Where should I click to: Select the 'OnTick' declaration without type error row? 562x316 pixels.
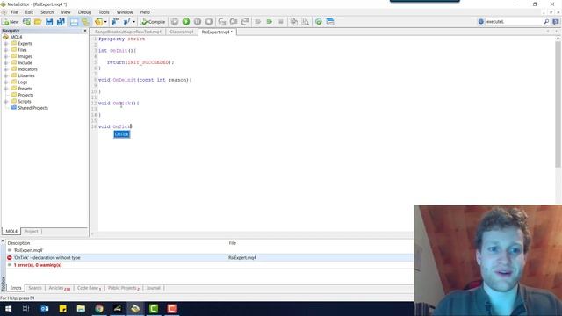pyautogui.click(x=210, y=257)
